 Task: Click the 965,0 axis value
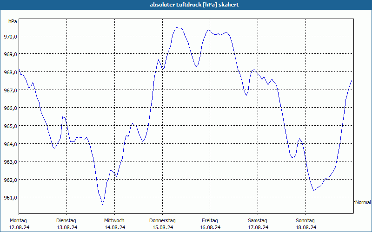(10, 126)
